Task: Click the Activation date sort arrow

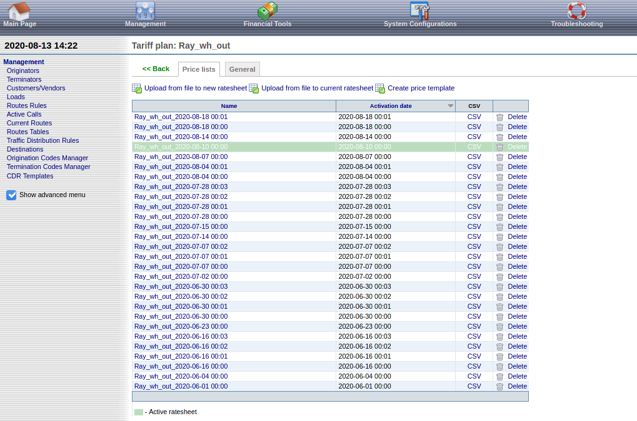Action: click(450, 106)
